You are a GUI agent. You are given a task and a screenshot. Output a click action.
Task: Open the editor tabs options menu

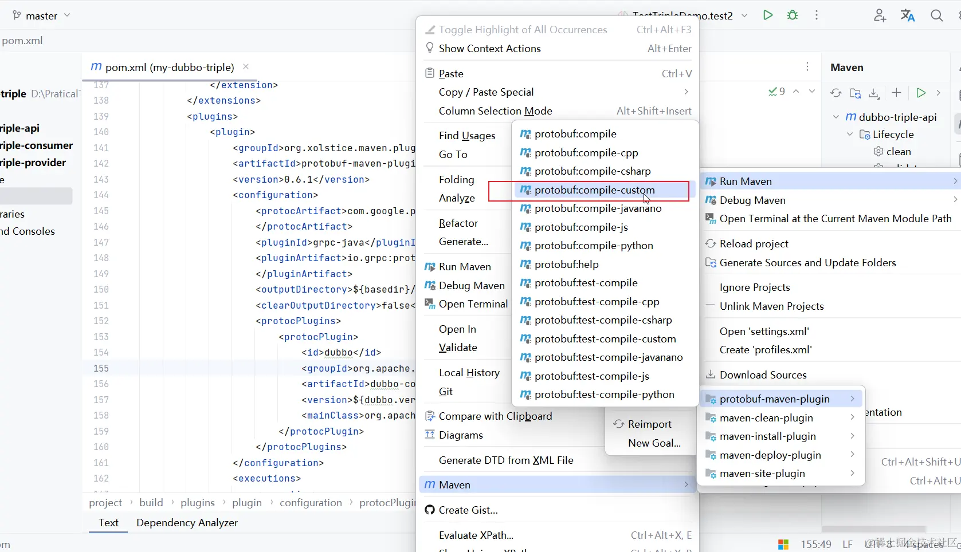[x=807, y=66]
